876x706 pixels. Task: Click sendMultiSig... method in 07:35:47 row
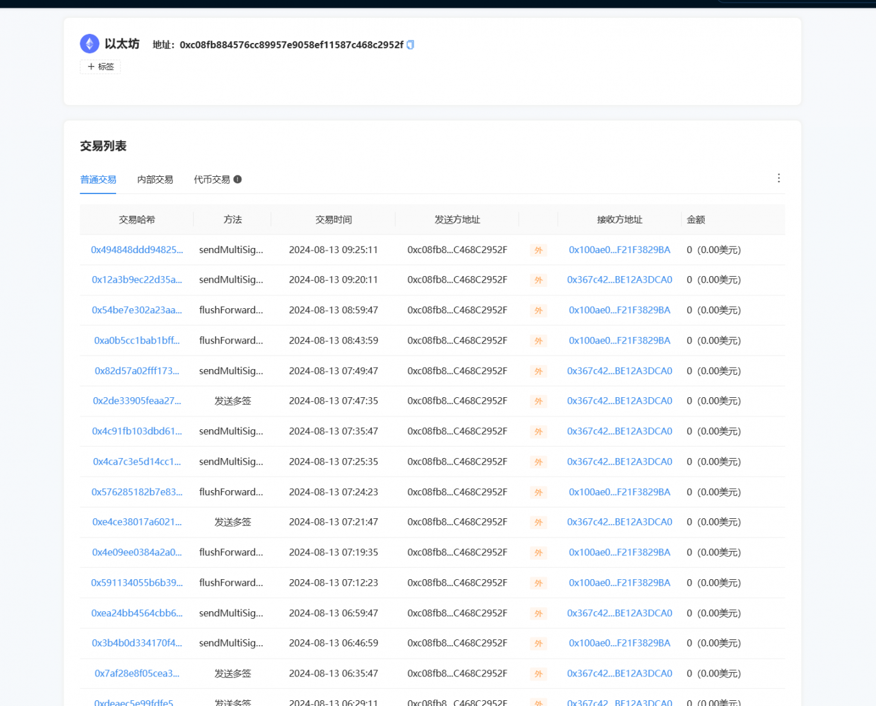(231, 431)
